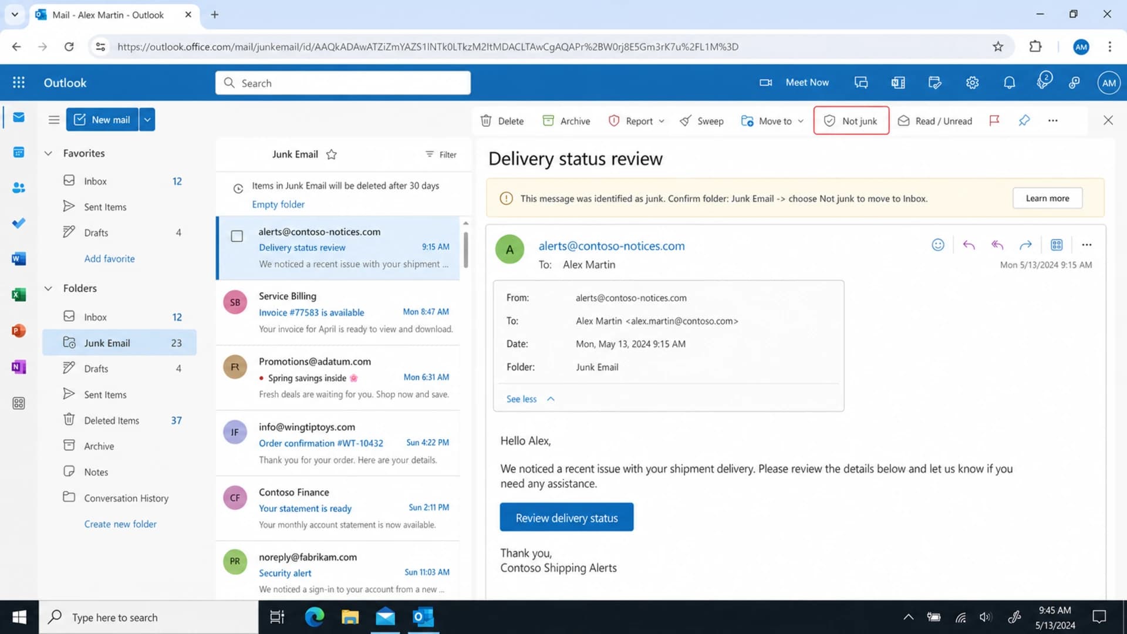Open Settings gear in Outlook header
Image resolution: width=1127 pixels, height=634 pixels.
(x=973, y=83)
